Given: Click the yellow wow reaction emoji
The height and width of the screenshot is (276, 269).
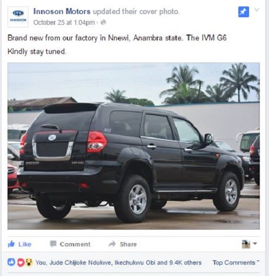Looking at the screenshot, I should [x=29, y=263].
